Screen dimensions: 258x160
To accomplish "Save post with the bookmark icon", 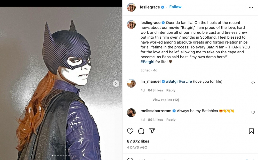I will pyautogui.click(x=251, y=131).
